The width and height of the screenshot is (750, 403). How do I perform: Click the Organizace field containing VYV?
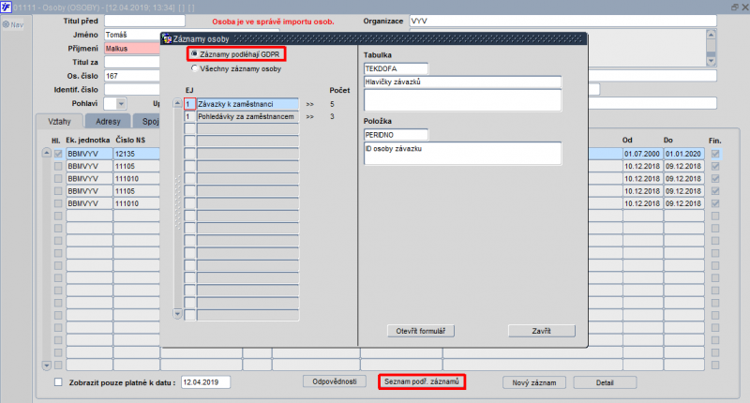tap(563, 21)
